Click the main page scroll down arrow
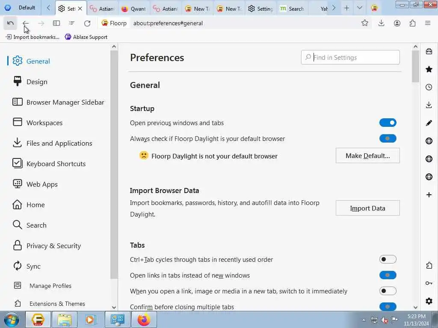Image resolution: width=438 pixels, height=328 pixels. (415, 307)
